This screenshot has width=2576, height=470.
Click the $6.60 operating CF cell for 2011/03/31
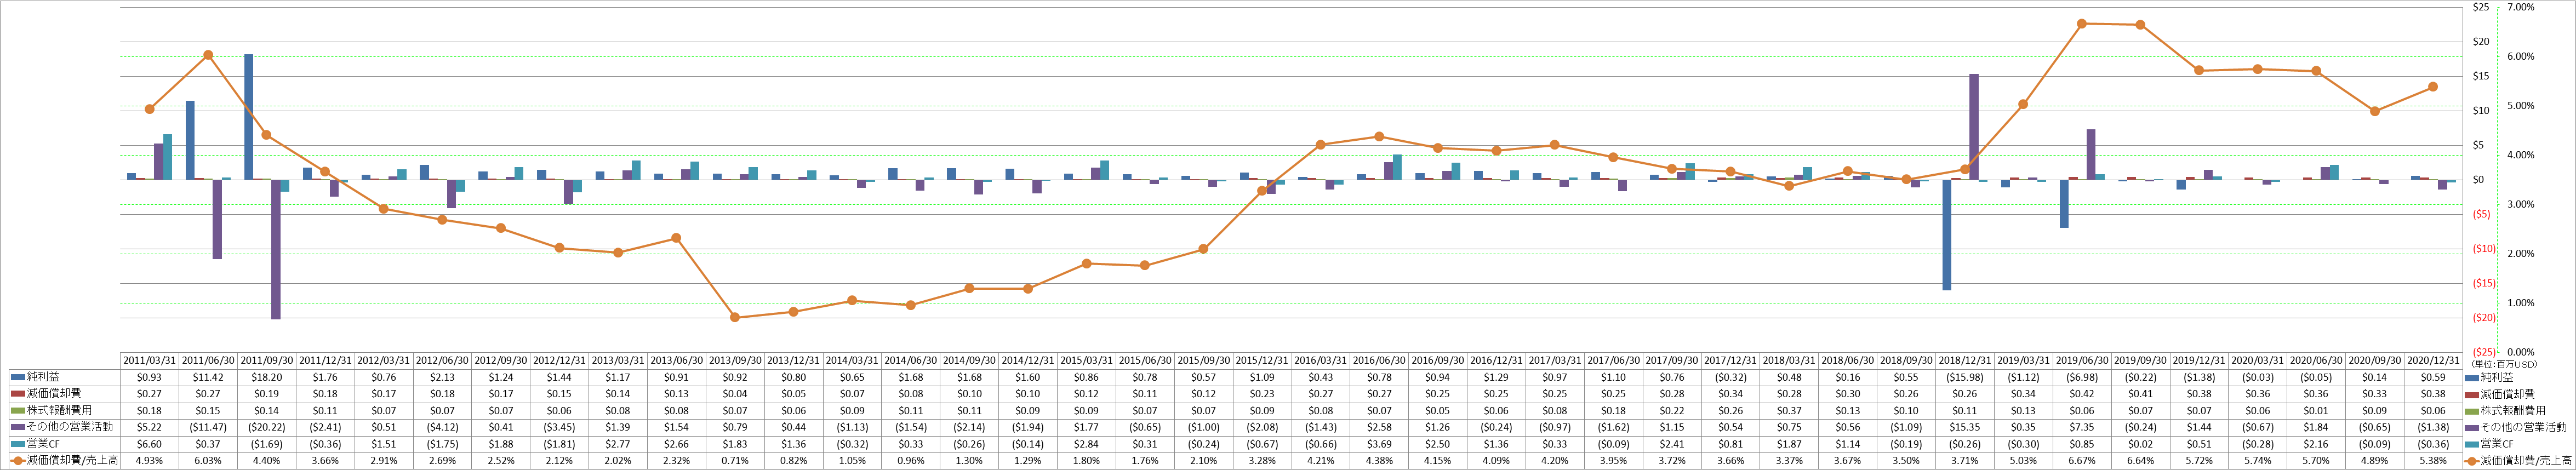pyautogui.click(x=149, y=444)
